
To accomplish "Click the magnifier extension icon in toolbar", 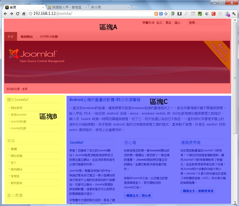I will [x=186, y=14].
